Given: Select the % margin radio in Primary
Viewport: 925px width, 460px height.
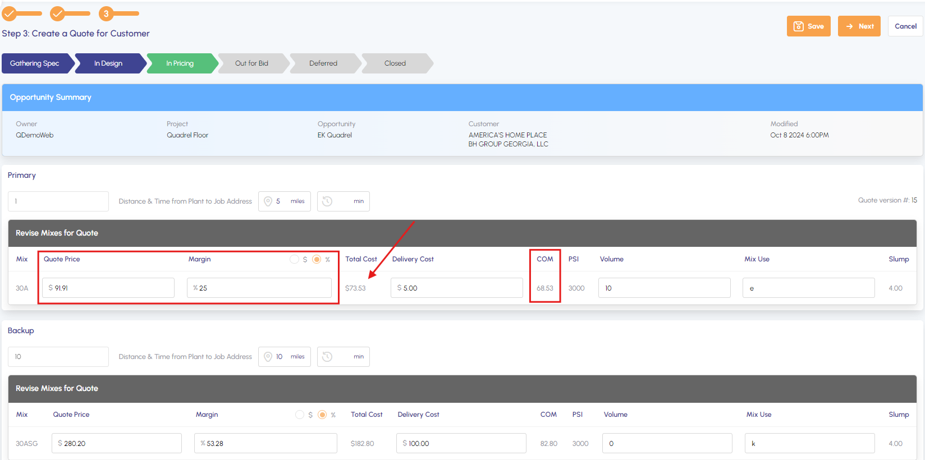Looking at the screenshot, I should pyautogui.click(x=317, y=259).
